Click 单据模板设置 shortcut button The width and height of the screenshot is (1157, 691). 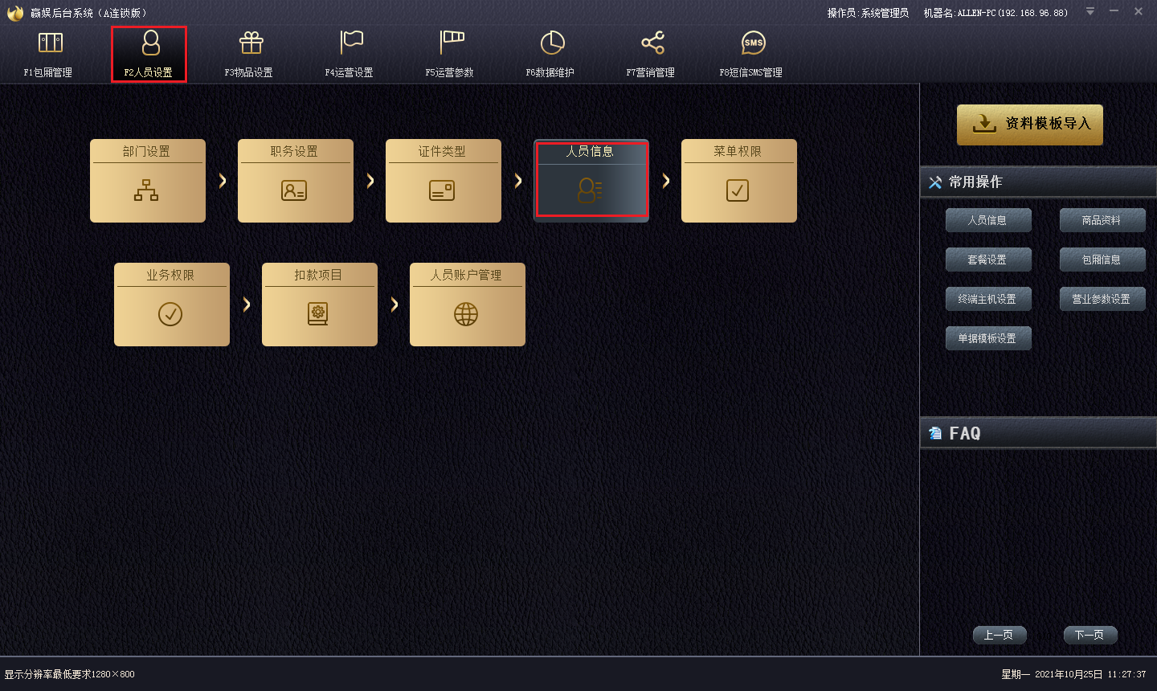[x=988, y=338]
